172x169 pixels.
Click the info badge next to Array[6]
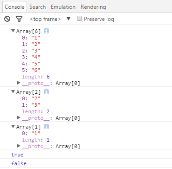(x=46, y=31)
